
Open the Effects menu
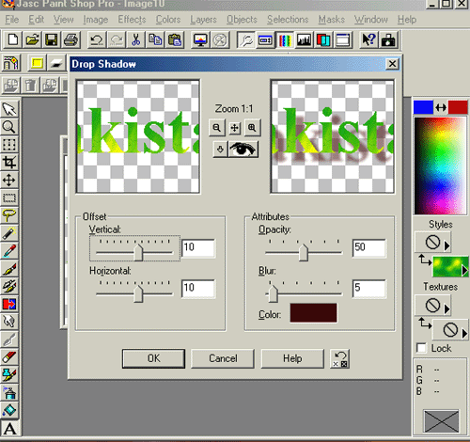132,20
